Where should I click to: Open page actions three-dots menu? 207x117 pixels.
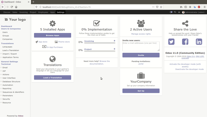pos(153,7)
